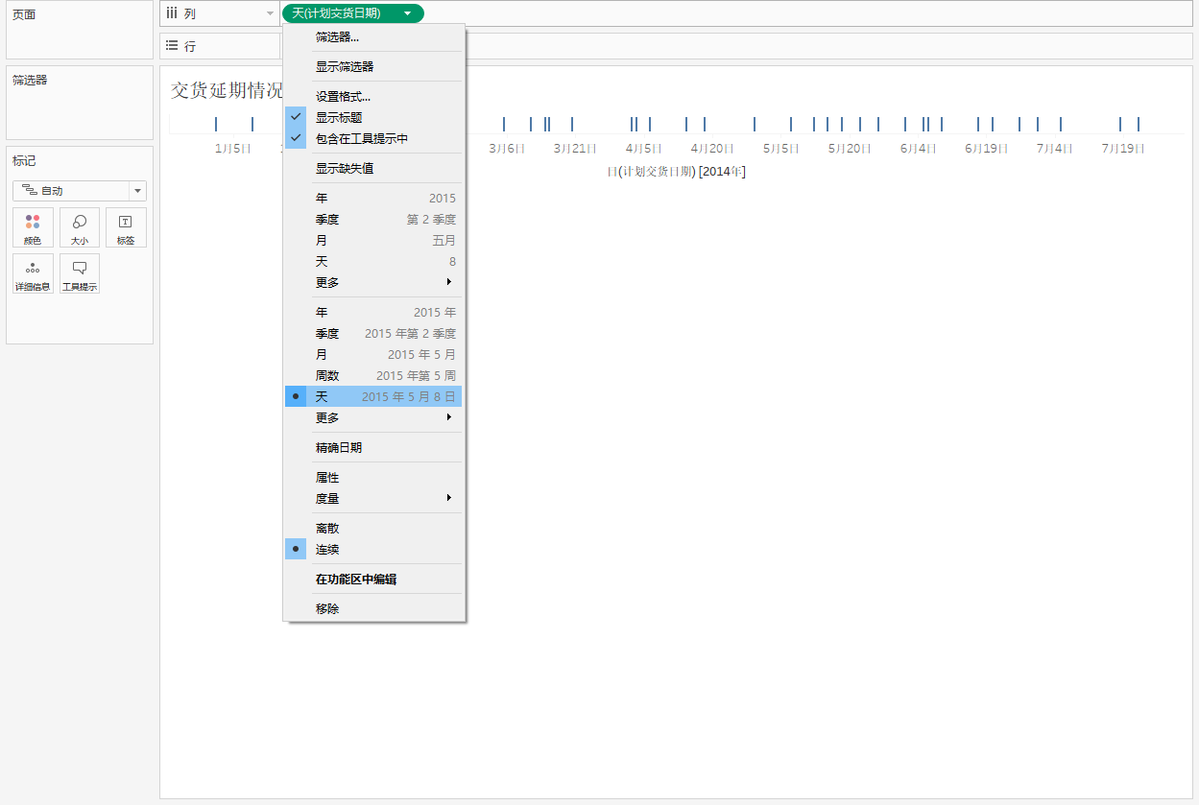This screenshot has height=805, width=1199.
Task: Click the 1月5日 axis label
Action: (x=233, y=149)
